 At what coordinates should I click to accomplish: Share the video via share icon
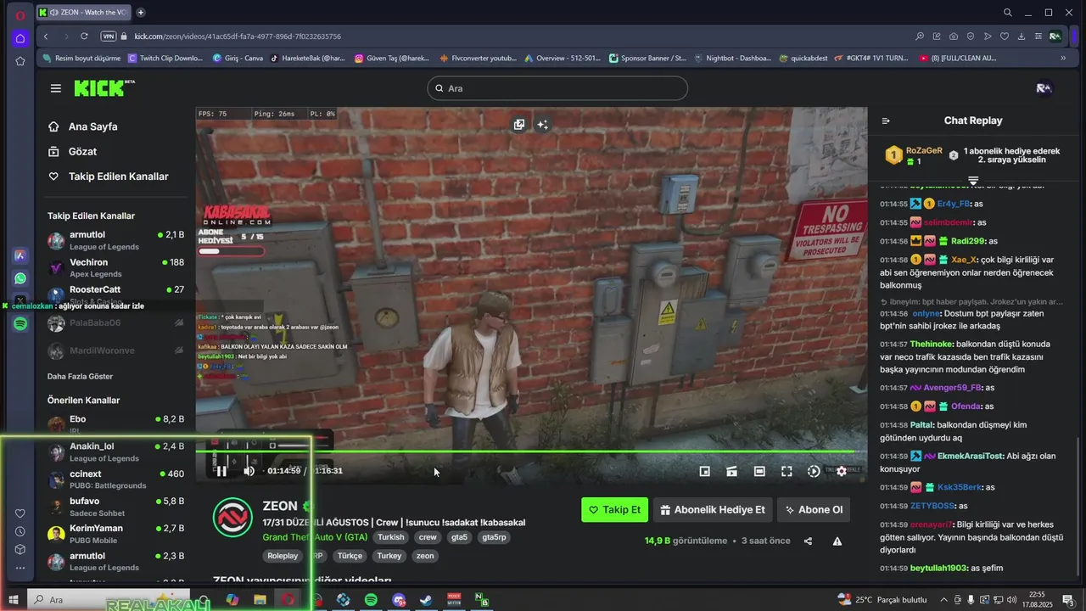(x=808, y=541)
